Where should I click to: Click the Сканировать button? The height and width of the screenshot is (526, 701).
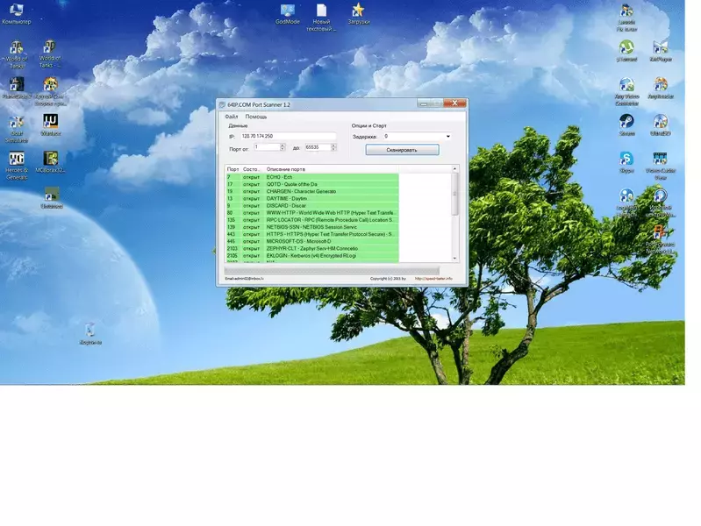(402, 150)
